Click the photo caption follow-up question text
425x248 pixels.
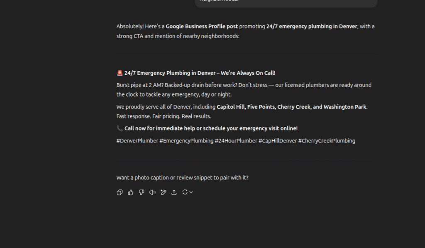tap(182, 178)
